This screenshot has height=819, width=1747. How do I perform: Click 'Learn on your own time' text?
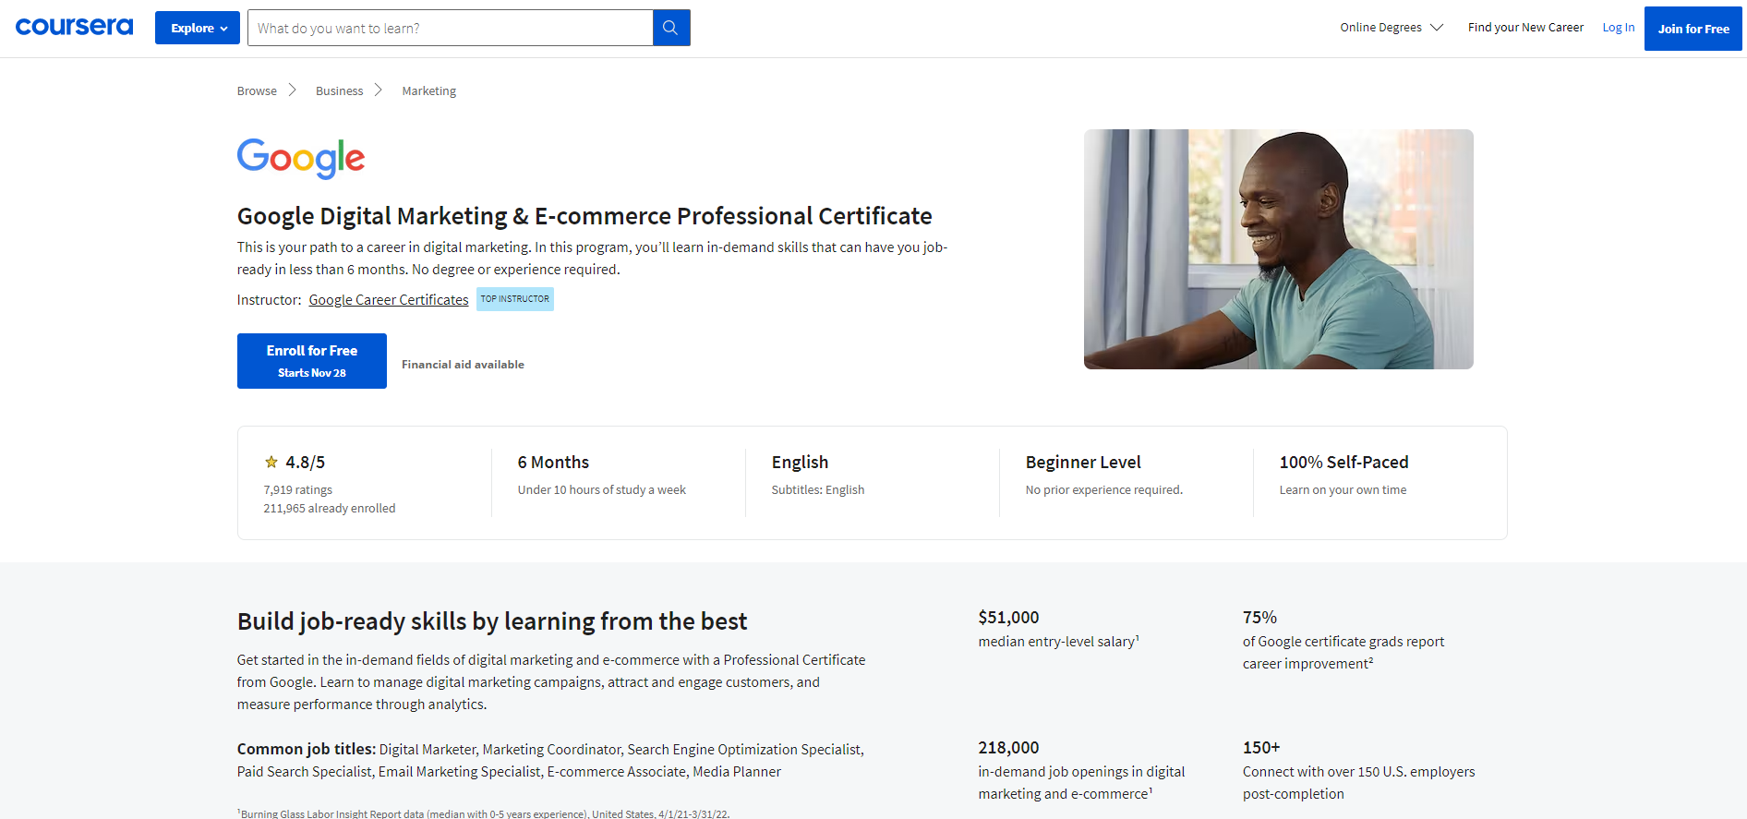pyautogui.click(x=1343, y=490)
